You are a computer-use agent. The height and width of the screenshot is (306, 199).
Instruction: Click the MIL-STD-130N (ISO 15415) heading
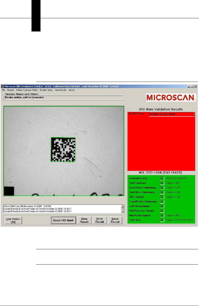point(160,172)
